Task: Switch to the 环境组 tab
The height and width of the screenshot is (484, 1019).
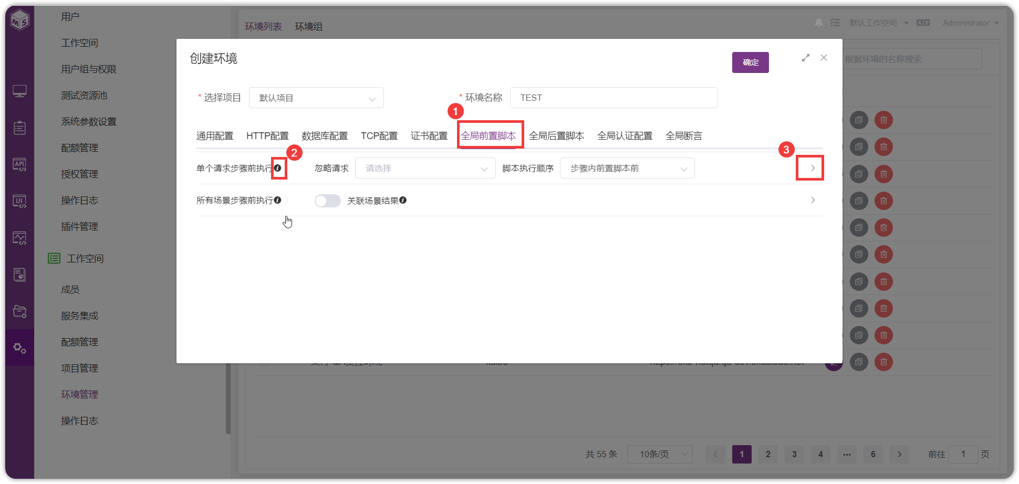Action: click(x=308, y=27)
